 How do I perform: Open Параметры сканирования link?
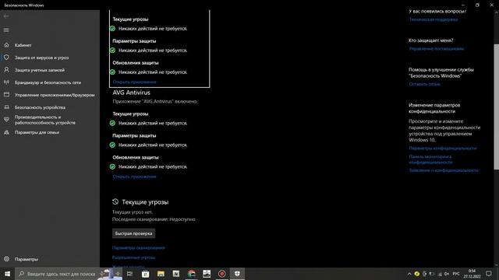click(x=139, y=247)
